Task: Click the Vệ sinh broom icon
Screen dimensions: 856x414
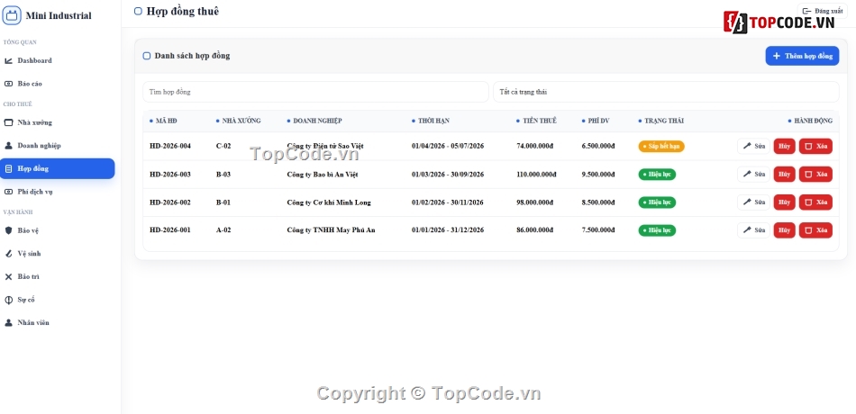Action: [8, 254]
